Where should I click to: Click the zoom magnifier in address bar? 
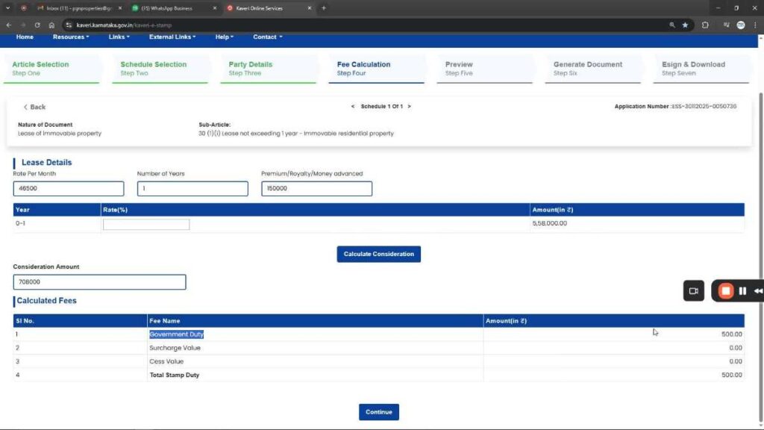coord(672,25)
